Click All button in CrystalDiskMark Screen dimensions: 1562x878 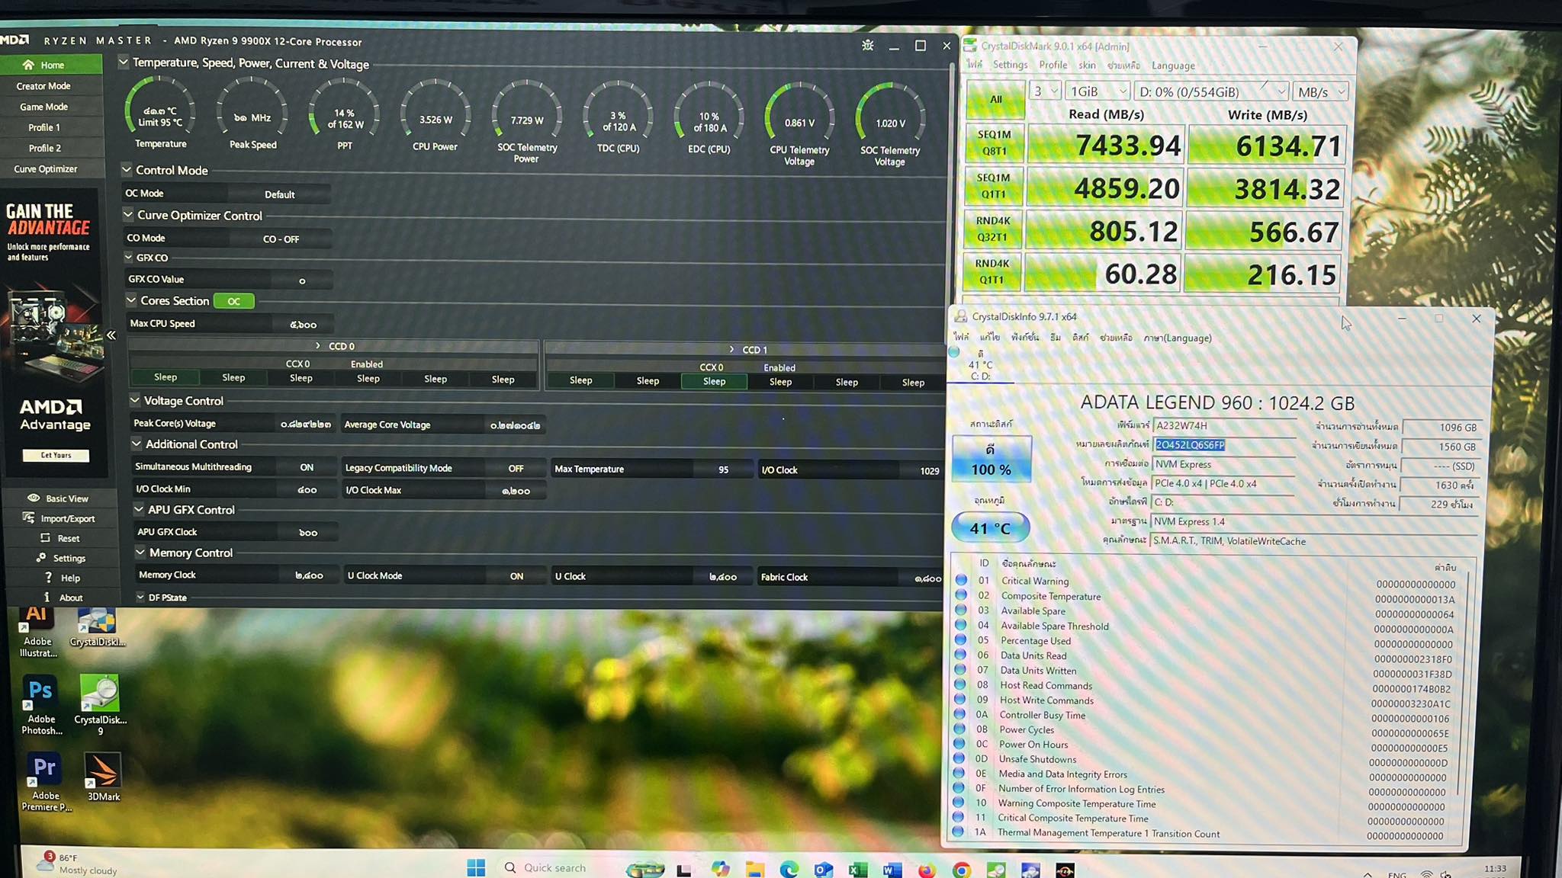995,100
